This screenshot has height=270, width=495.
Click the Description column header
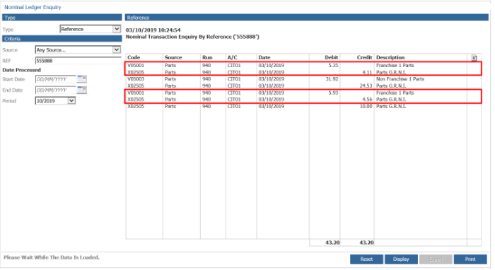390,57
